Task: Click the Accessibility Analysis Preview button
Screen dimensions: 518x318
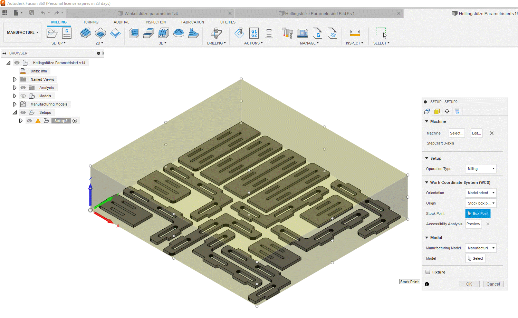Action: click(x=473, y=224)
